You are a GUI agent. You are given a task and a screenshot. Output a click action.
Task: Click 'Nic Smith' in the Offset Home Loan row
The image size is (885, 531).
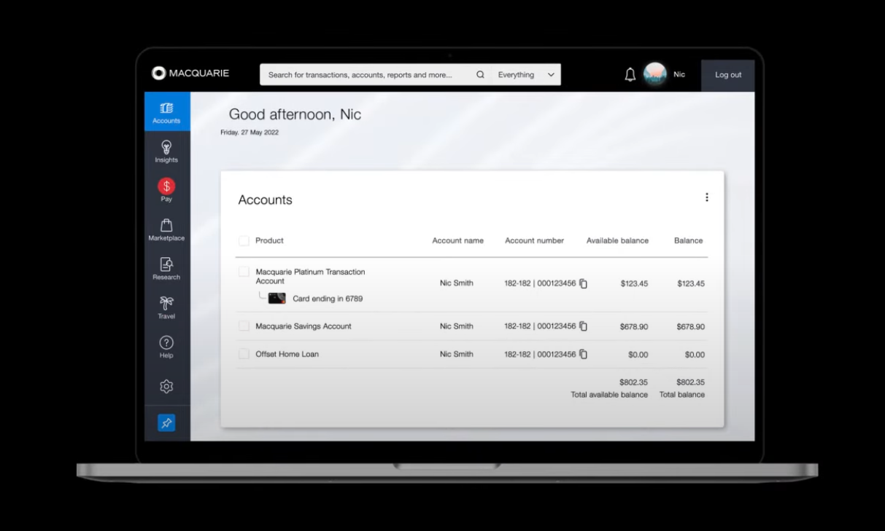pos(457,354)
